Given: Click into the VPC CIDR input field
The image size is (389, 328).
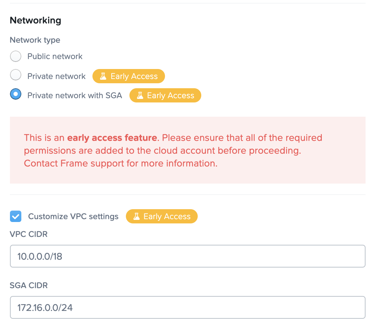Looking at the screenshot, I should coord(187,256).
